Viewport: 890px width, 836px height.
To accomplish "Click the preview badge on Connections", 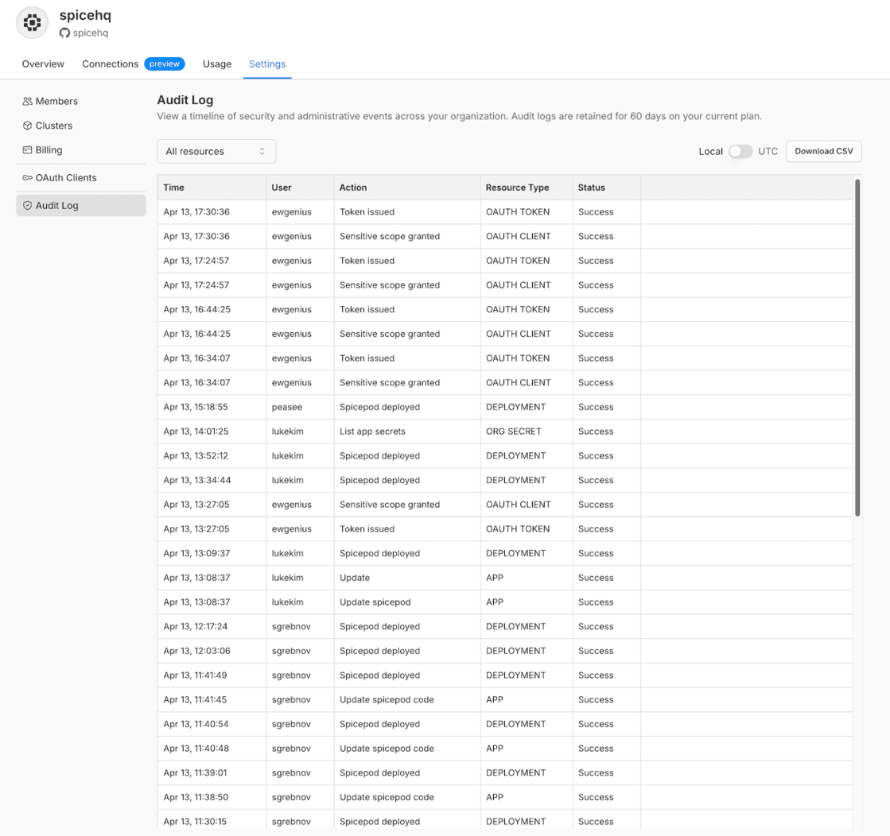I will click(x=164, y=64).
